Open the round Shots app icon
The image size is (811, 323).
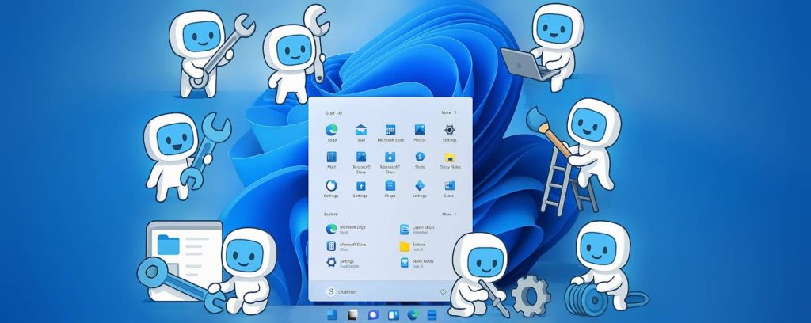(x=420, y=160)
